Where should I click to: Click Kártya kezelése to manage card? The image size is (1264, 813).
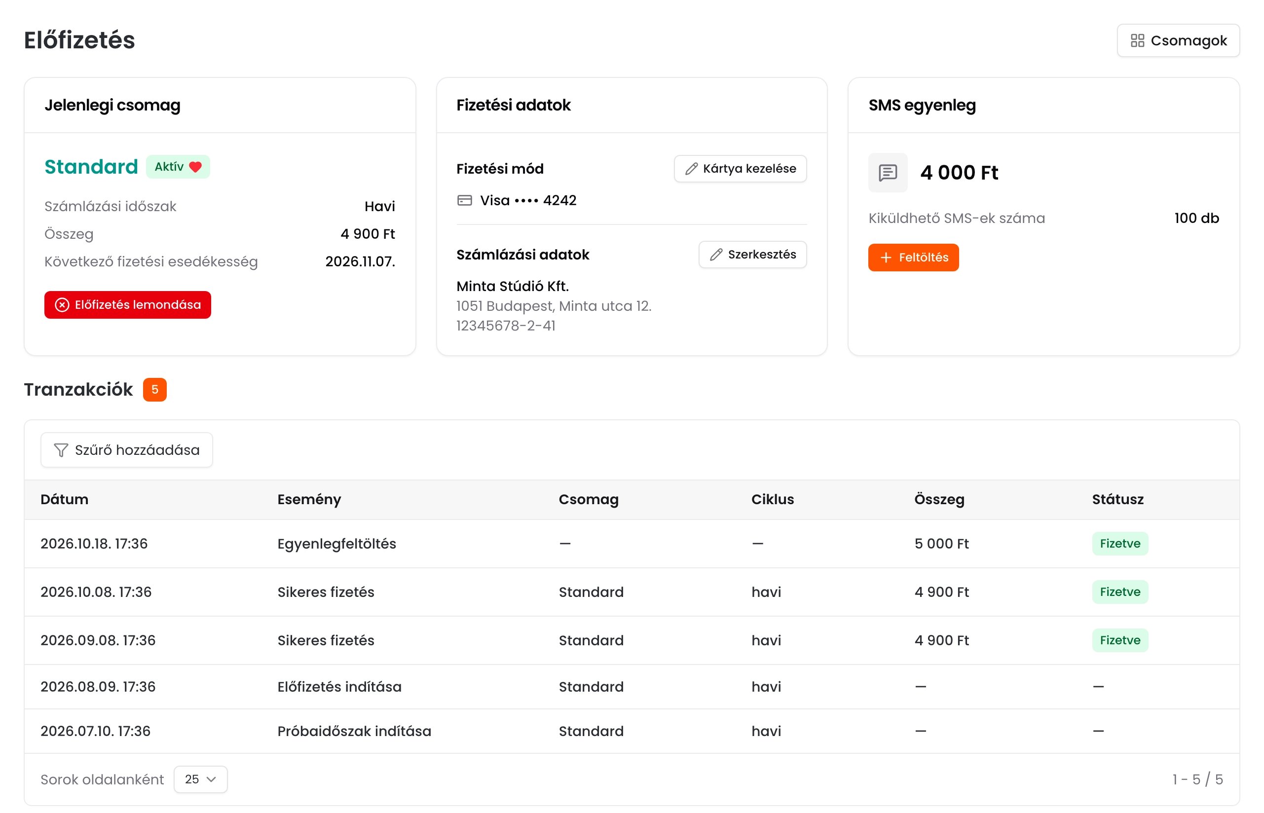pos(740,168)
